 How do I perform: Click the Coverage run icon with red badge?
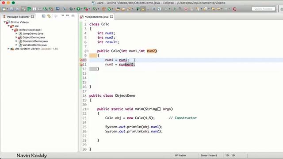click(86, 9)
